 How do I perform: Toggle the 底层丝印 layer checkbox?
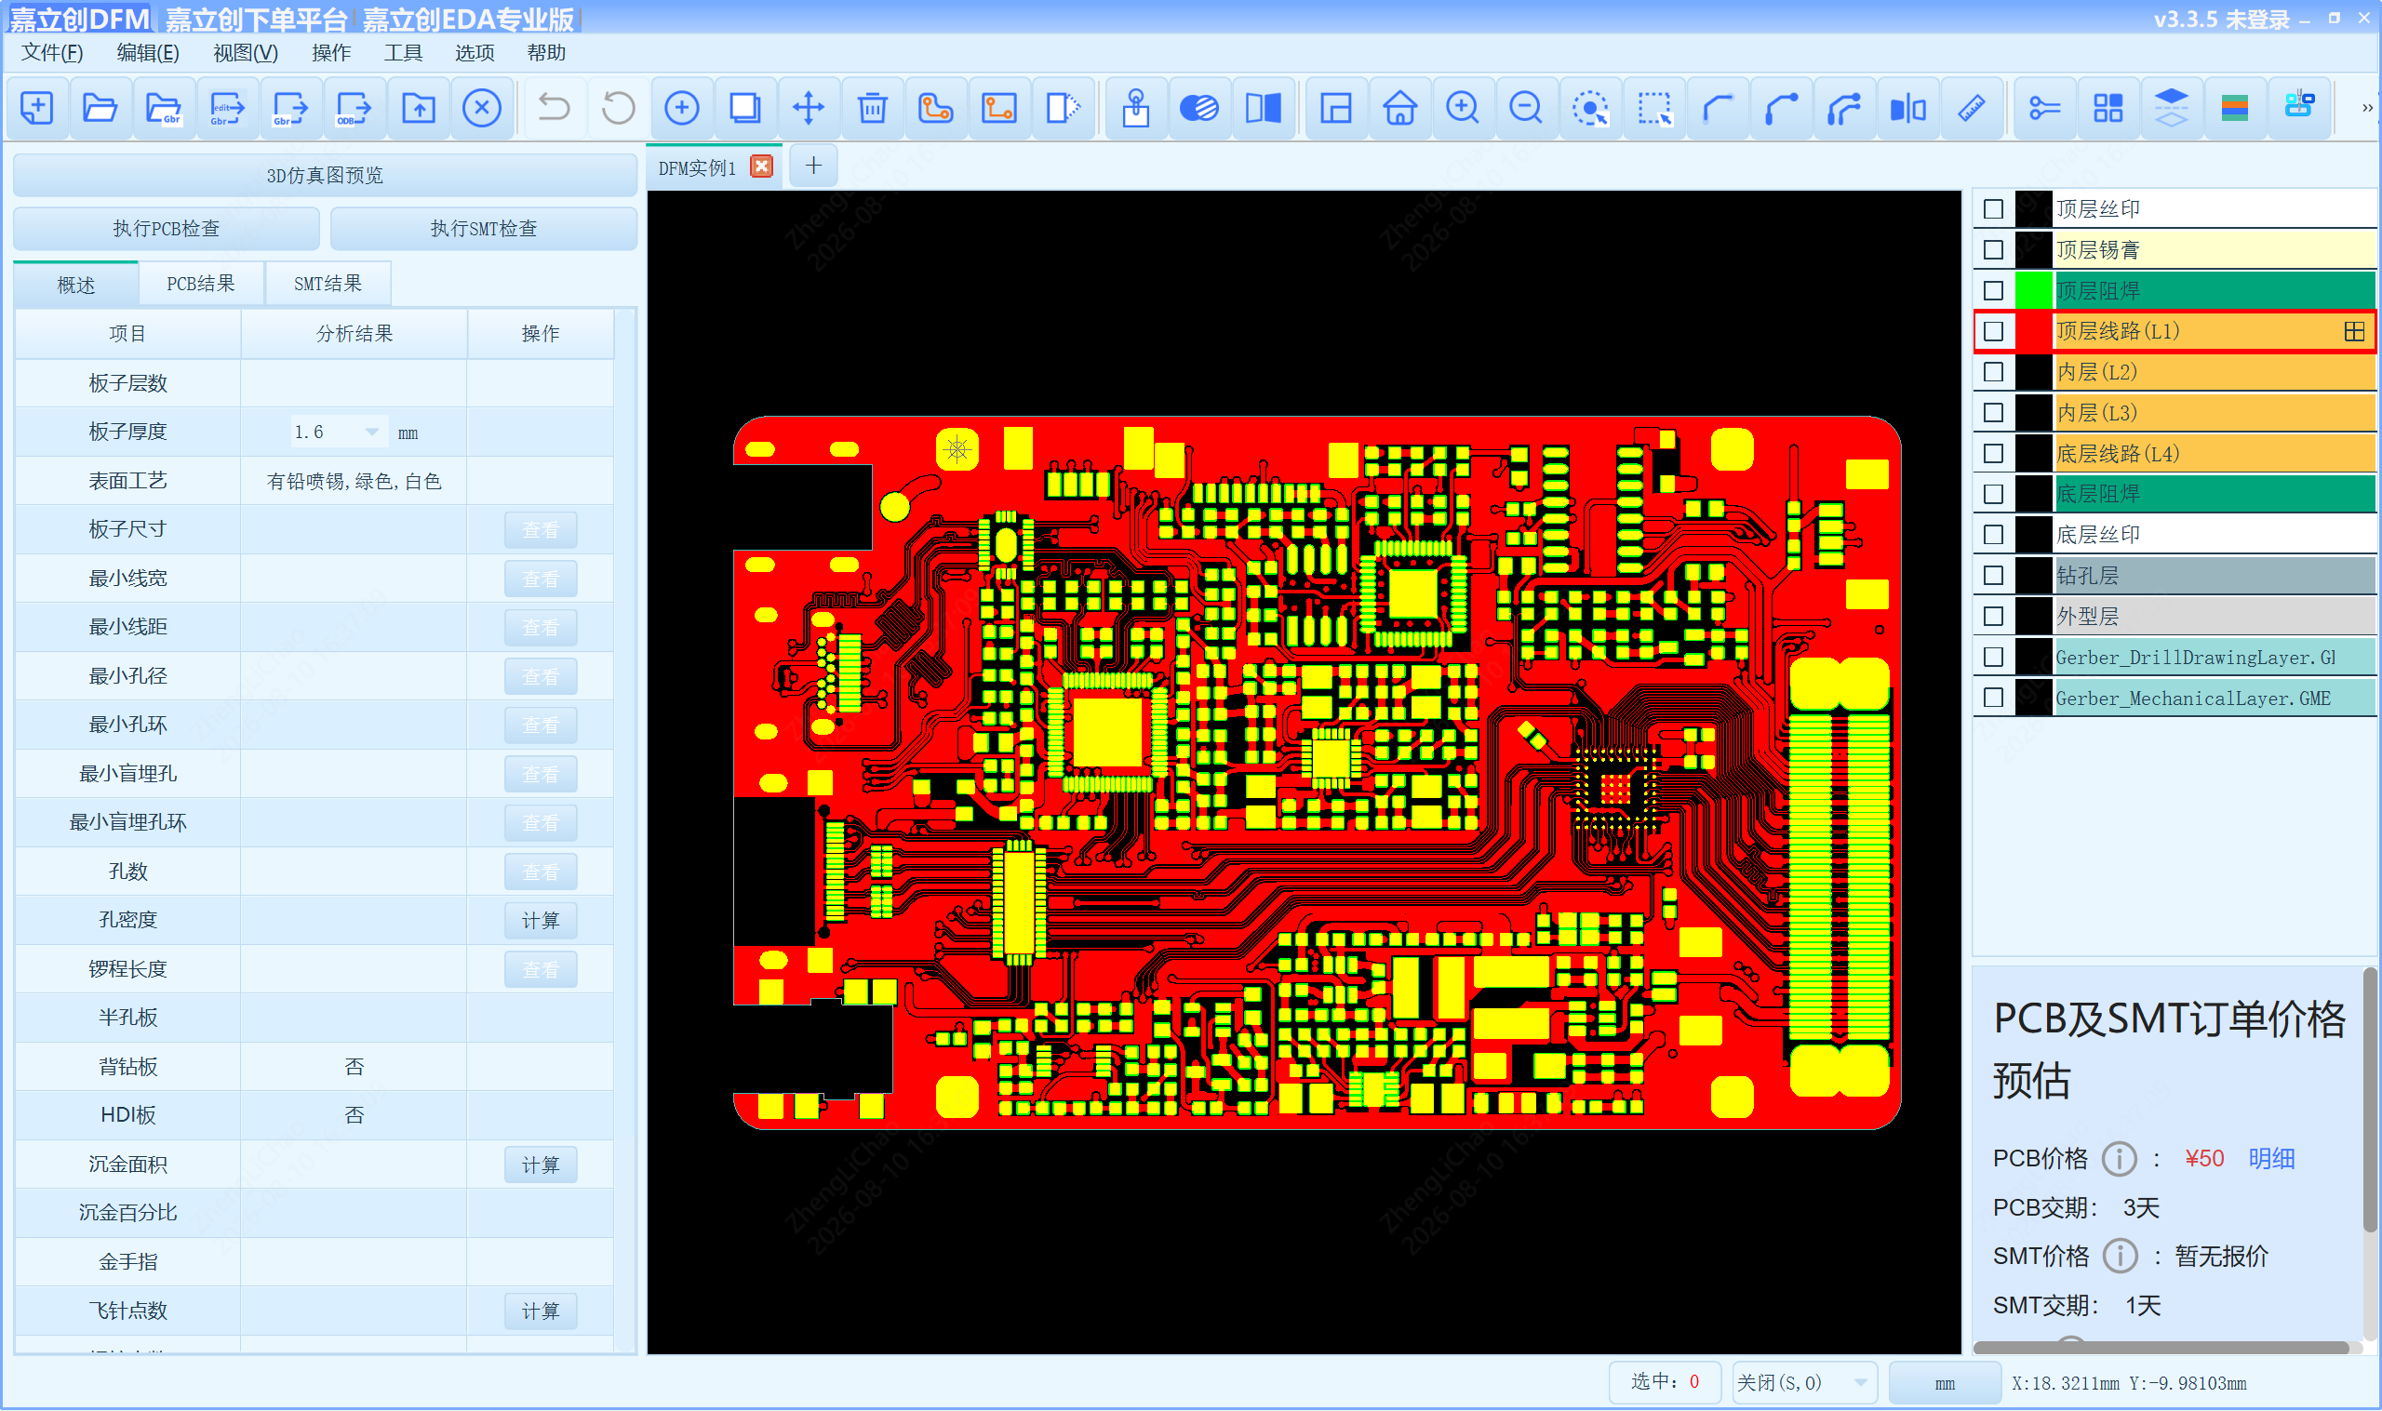pos(1994,534)
